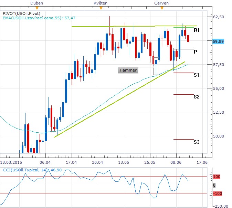Click the P pivot level label

[x=195, y=52]
